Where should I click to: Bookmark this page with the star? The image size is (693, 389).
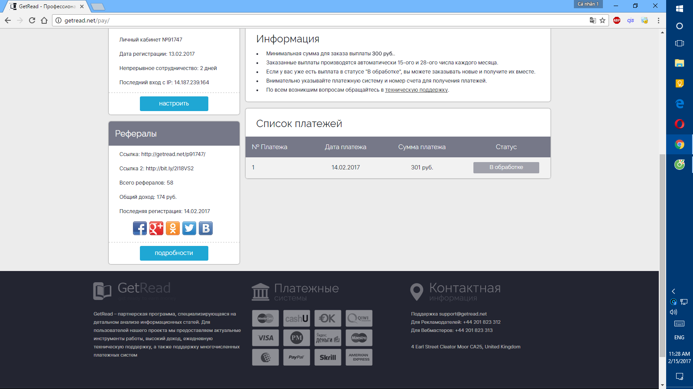pos(602,20)
